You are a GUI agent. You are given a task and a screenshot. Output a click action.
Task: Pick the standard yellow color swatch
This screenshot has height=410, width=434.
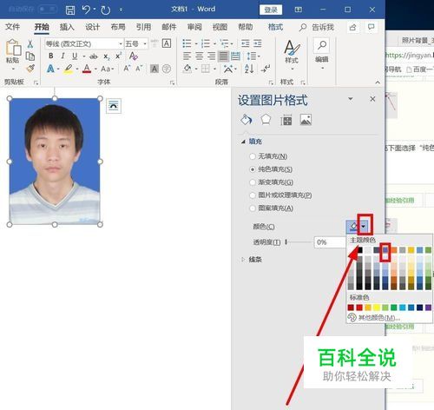point(377,307)
